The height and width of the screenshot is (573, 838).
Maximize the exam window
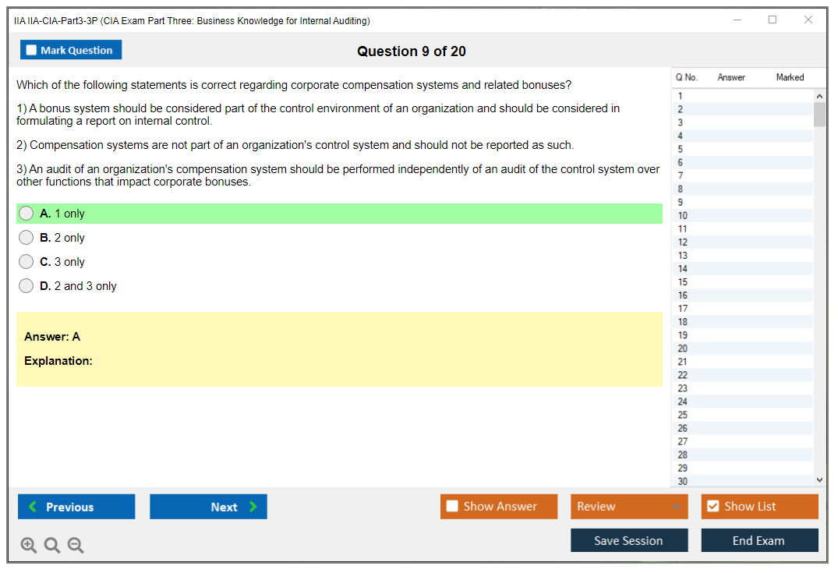tap(773, 20)
